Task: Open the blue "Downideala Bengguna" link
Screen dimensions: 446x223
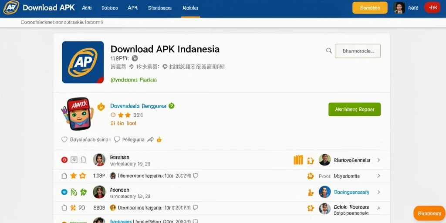Action: click(138, 106)
